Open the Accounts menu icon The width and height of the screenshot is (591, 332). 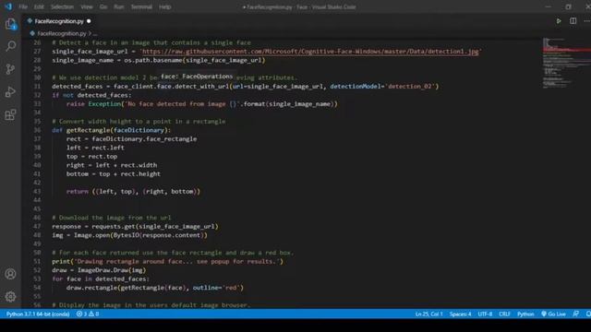pos(10,274)
